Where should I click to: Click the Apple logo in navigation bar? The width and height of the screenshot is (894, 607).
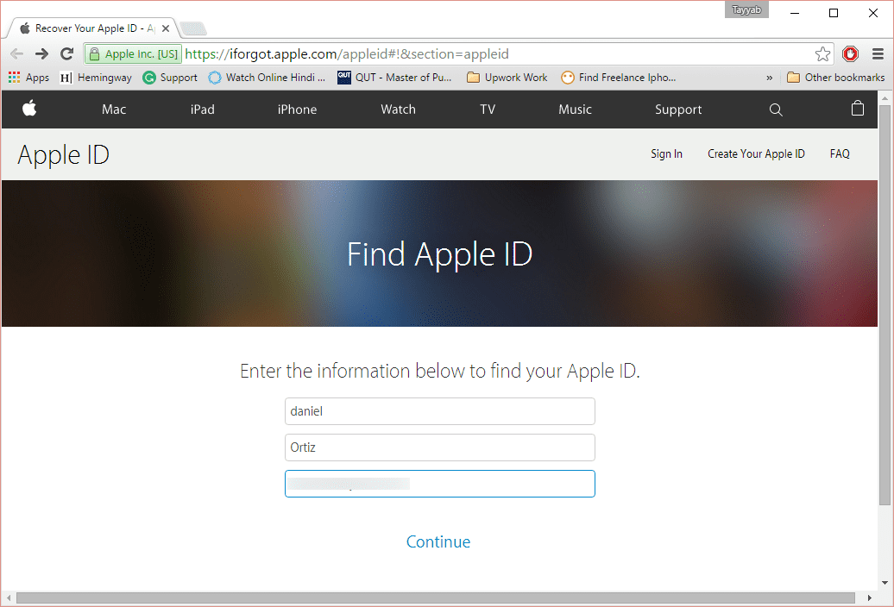click(x=29, y=109)
